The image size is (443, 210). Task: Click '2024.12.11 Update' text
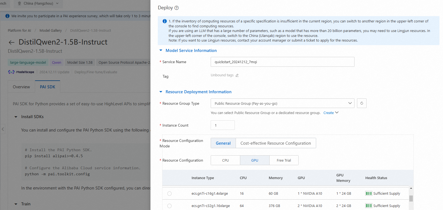click(x=54, y=72)
